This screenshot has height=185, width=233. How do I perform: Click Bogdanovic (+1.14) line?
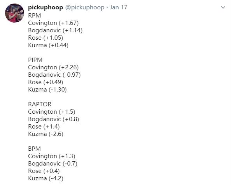coord(55,30)
